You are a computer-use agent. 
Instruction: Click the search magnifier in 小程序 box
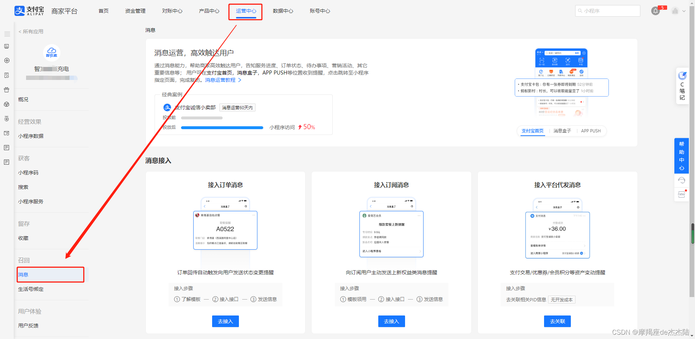coord(580,11)
